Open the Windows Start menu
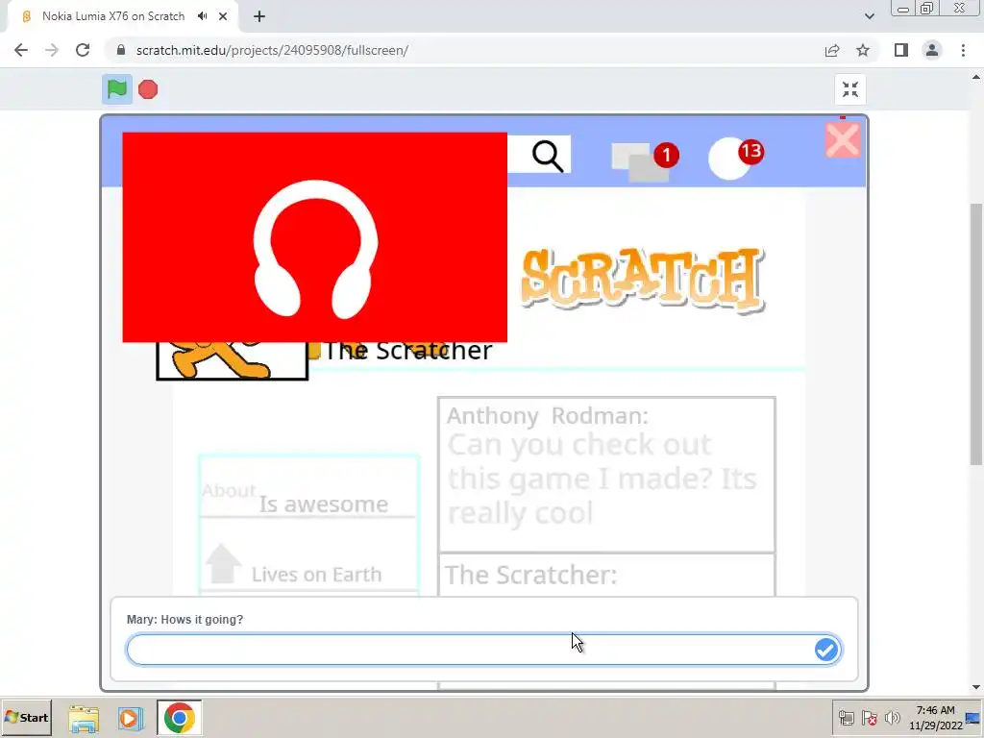Screen dimensions: 984x738 click(x=26, y=717)
